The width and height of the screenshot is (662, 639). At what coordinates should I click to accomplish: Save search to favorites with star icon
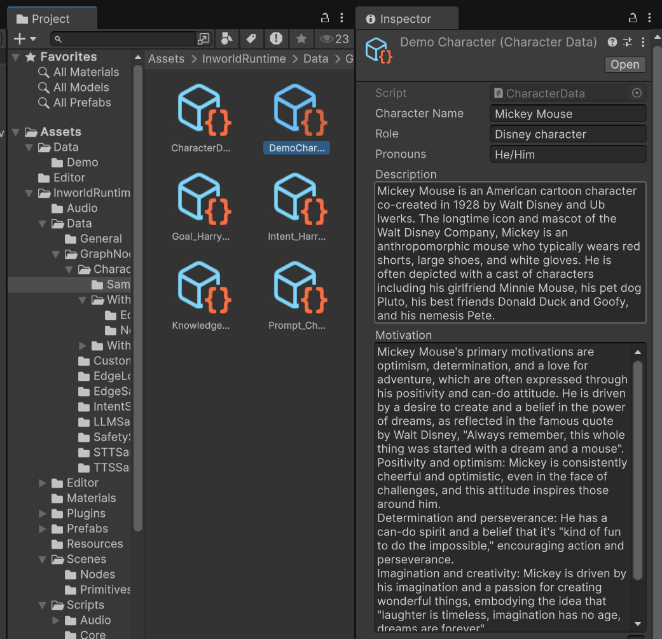[301, 39]
